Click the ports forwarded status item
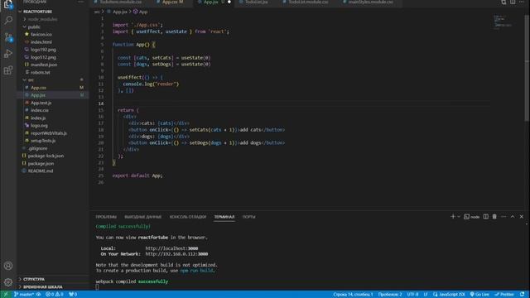The width and height of the screenshot is (530, 298). pos(73,295)
